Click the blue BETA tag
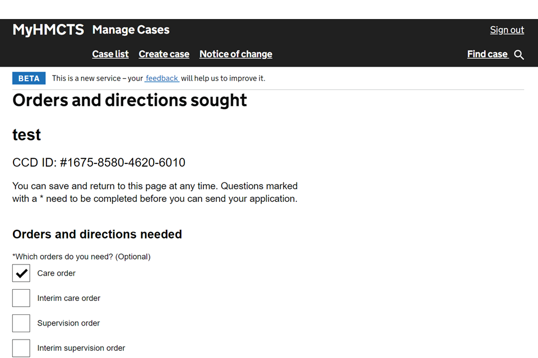The width and height of the screenshot is (538, 358). [29, 78]
